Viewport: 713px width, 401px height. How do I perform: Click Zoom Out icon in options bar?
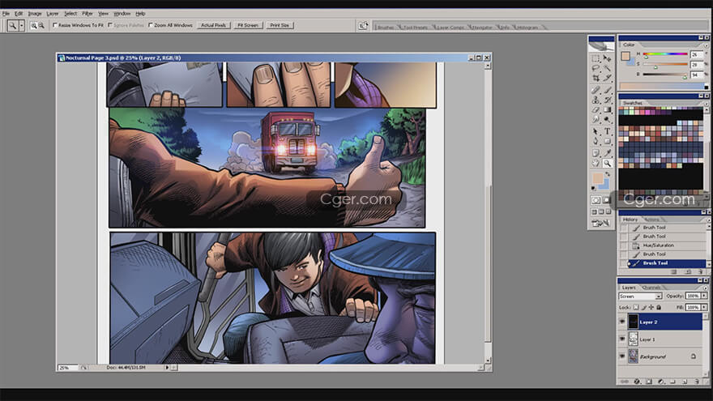coord(41,26)
